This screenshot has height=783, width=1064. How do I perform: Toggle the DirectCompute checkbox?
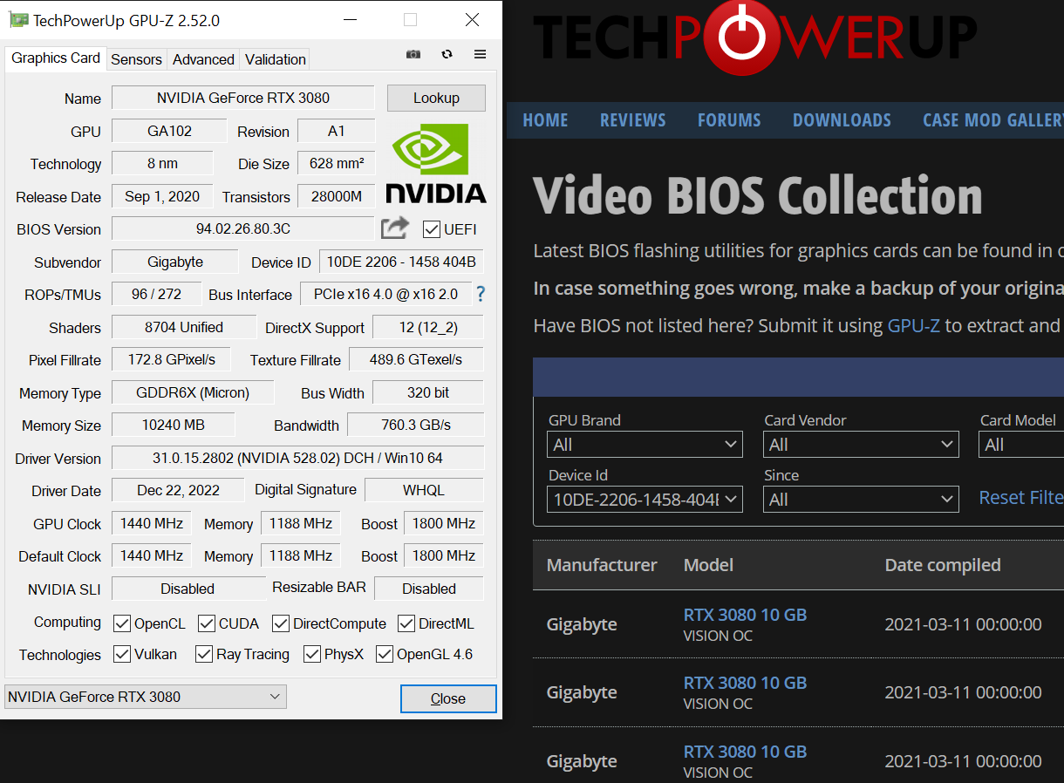point(281,623)
